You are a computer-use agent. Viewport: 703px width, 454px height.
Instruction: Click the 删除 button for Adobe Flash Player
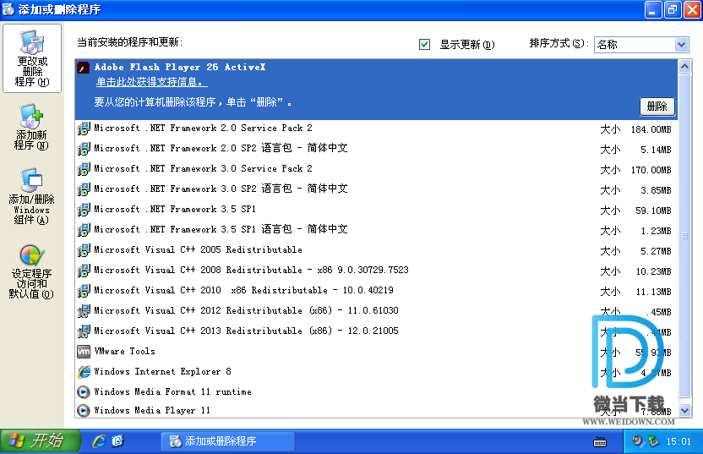pos(657,107)
